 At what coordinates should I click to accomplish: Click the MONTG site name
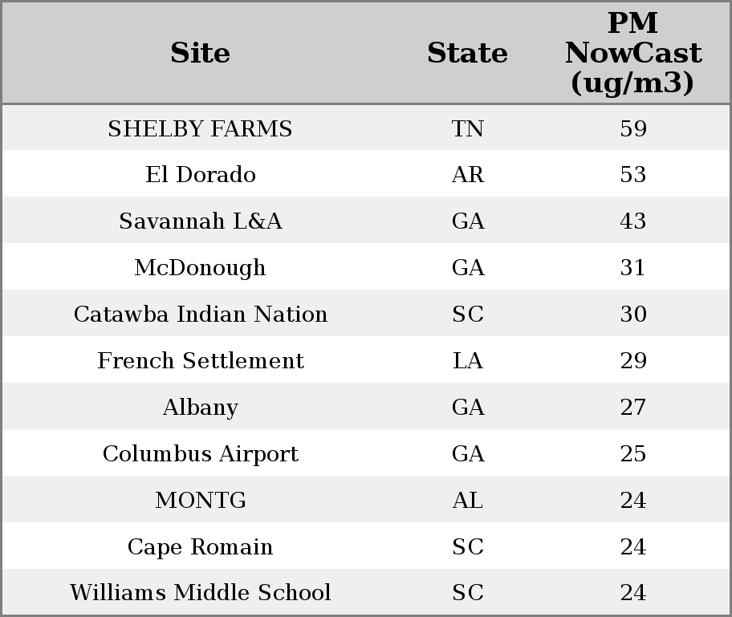pyautogui.click(x=201, y=500)
